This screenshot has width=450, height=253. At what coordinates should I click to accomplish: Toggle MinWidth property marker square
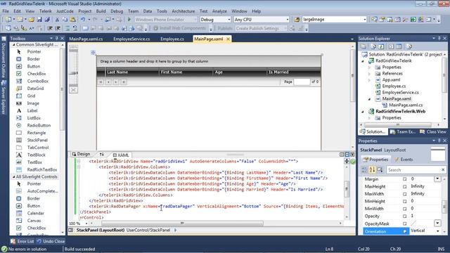point(404,209)
